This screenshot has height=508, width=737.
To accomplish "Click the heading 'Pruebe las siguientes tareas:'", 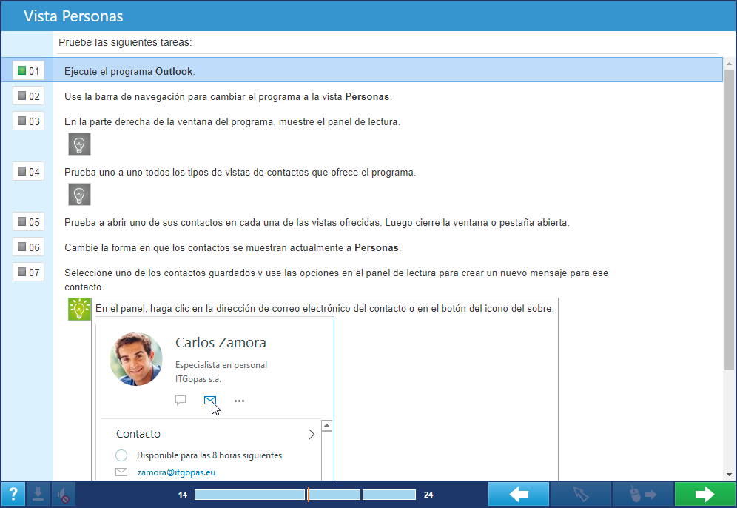I will pos(125,42).
